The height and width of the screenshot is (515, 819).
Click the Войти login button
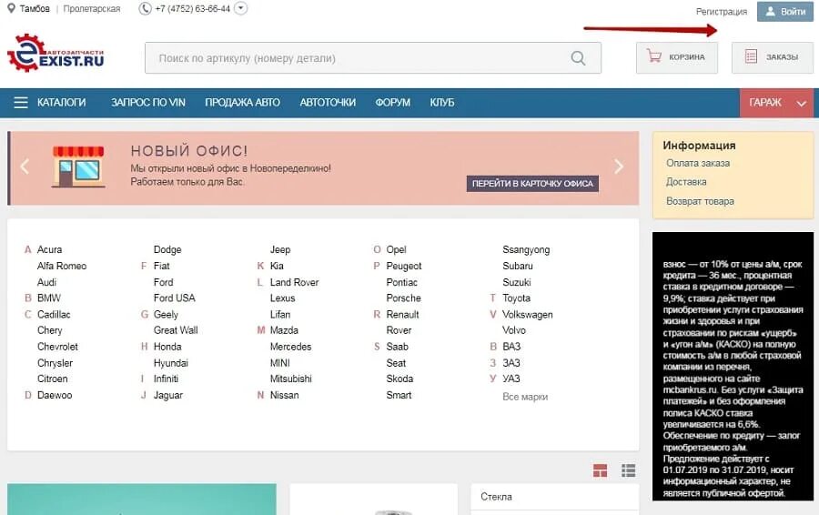[x=784, y=12]
